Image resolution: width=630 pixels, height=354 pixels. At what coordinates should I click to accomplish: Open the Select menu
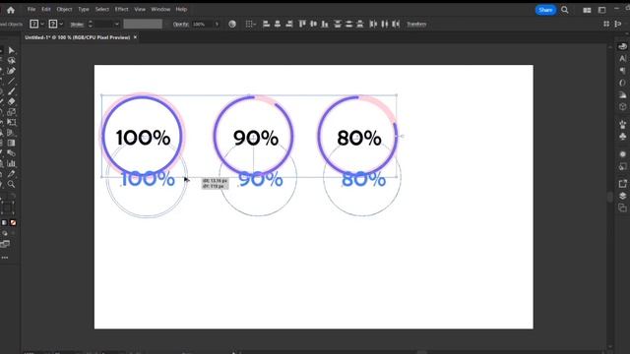point(102,9)
